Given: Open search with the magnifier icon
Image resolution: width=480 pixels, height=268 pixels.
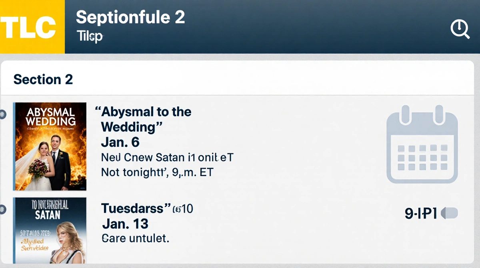Looking at the screenshot, I should [460, 29].
